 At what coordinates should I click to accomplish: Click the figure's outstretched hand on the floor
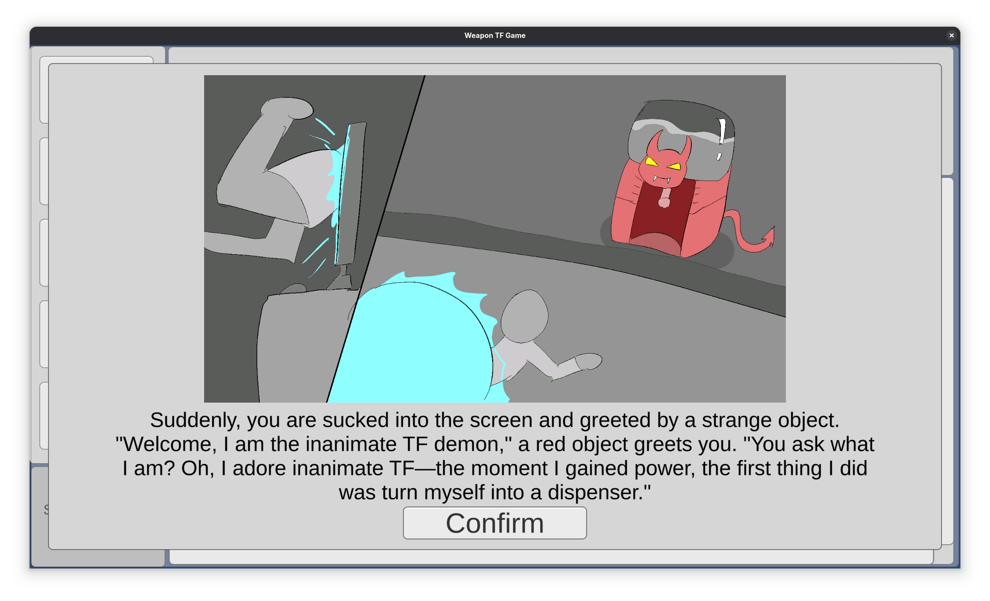pyautogui.click(x=589, y=361)
